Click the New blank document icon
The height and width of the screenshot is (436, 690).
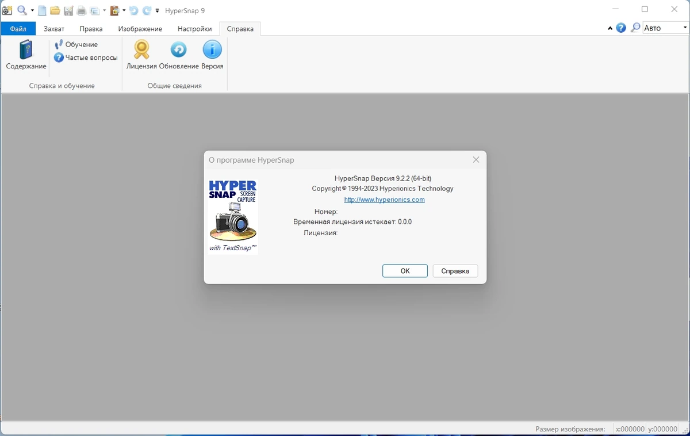click(x=43, y=10)
